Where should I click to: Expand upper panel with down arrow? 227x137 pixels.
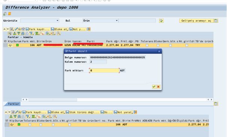[8, 29]
